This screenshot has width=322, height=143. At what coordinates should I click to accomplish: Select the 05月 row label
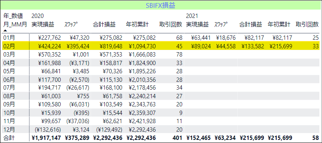(9, 71)
